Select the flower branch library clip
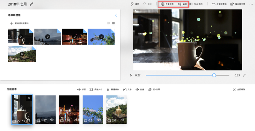255x131 pixels. point(101,37)
